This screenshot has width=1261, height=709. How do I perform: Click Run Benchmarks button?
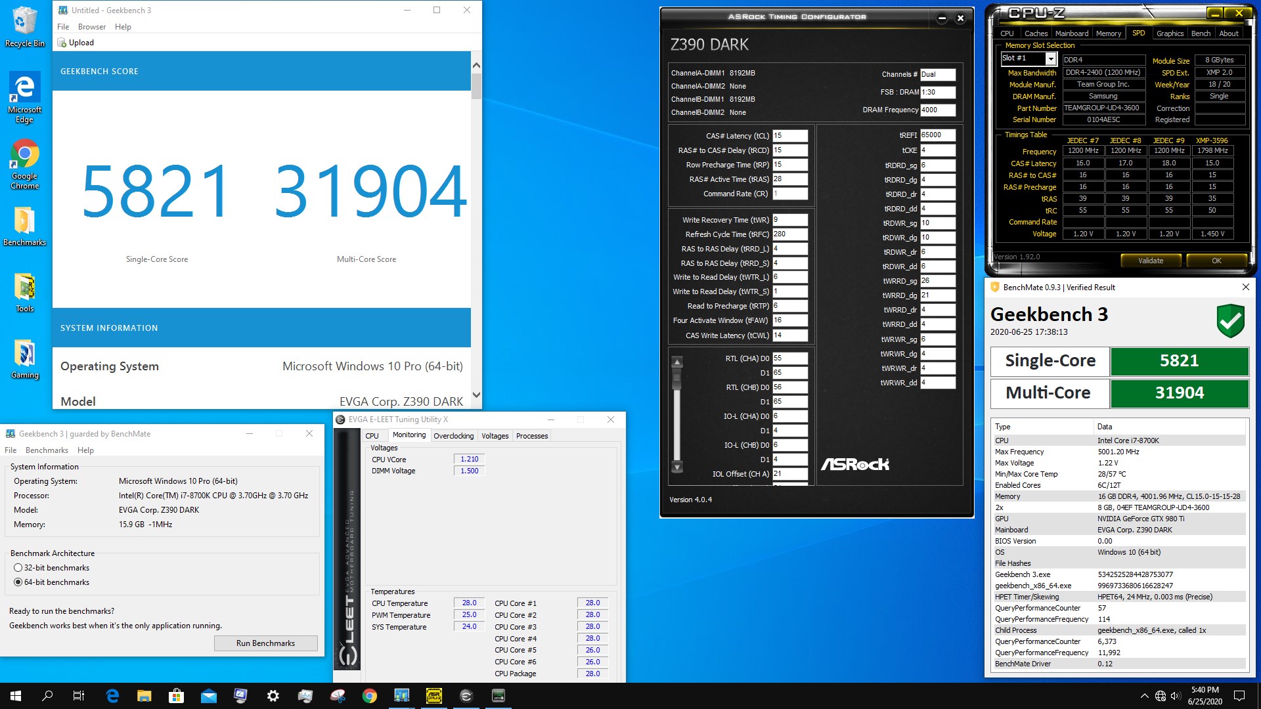265,643
